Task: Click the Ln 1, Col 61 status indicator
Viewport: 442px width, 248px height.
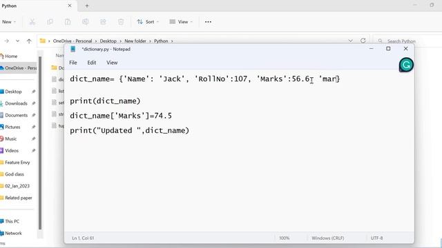Action: [83, 238]
